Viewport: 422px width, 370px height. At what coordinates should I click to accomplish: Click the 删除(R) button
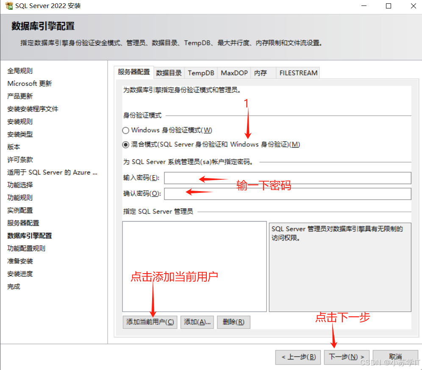tap(233, 322)
